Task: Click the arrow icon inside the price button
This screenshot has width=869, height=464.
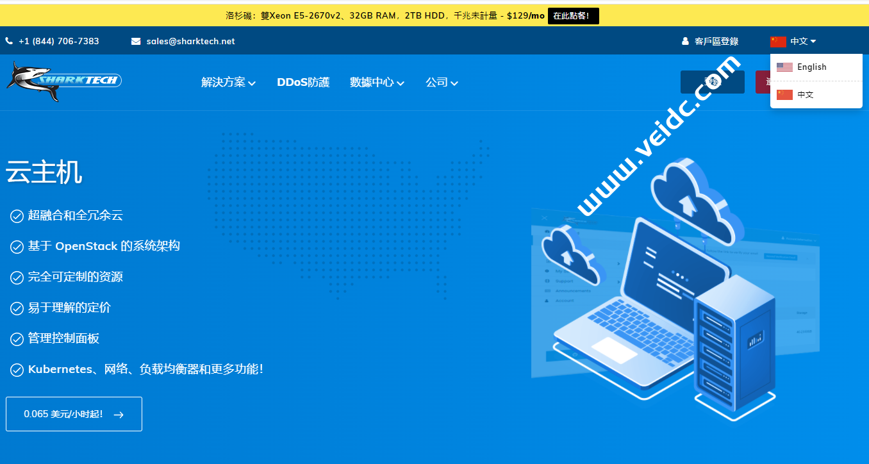Action: [x=119, y=414]
